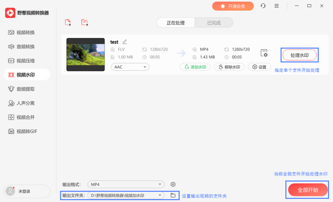Click 添加水印 button

[x=195, y=67]
